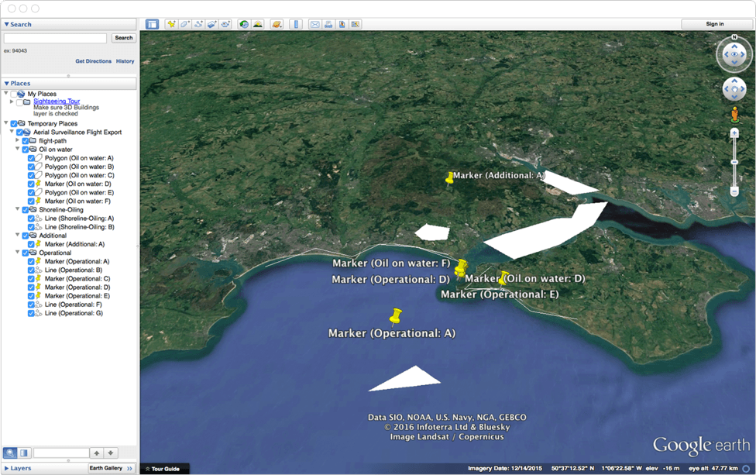Collapse the Places panel header
756x475 pixels.
(69, 84)
